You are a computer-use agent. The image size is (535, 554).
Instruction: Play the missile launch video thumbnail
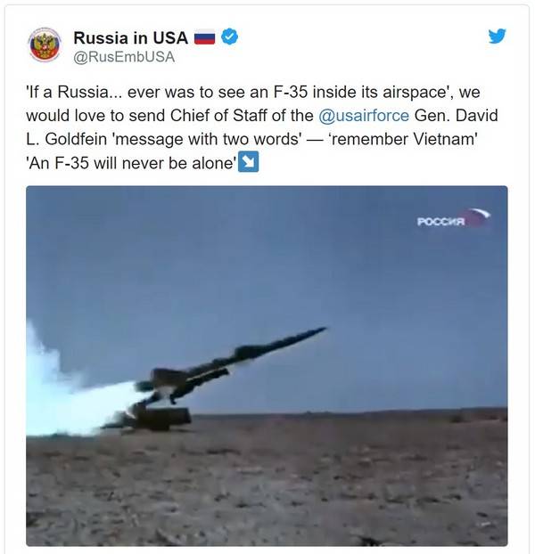coord(267,366)
